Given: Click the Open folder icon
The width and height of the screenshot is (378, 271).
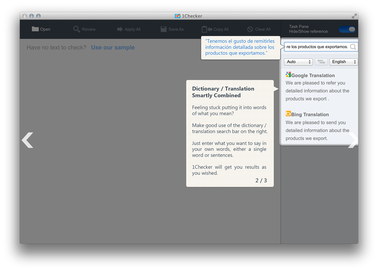Looking at the screenshot, I should (x=35, y=29).
